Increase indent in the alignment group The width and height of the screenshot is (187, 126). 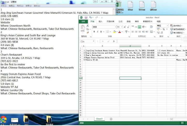tap(147, 32)
